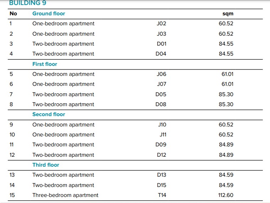This screenshot has height=203, width=270.
Task: Click the Third floor section header
Action: (x=46, y=165)
